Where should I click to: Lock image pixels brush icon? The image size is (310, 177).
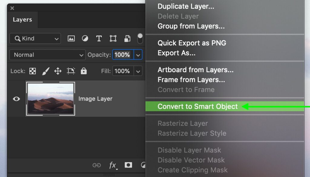pyautogui.click(x=45, y=71)
